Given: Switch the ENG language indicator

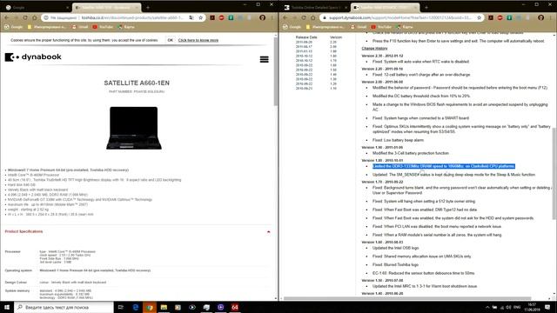Looking at the screenshot, I should [x=517, y=307].
